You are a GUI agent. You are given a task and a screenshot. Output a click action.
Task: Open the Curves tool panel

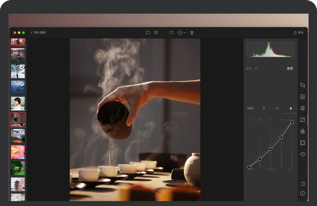tap(302, 120)
